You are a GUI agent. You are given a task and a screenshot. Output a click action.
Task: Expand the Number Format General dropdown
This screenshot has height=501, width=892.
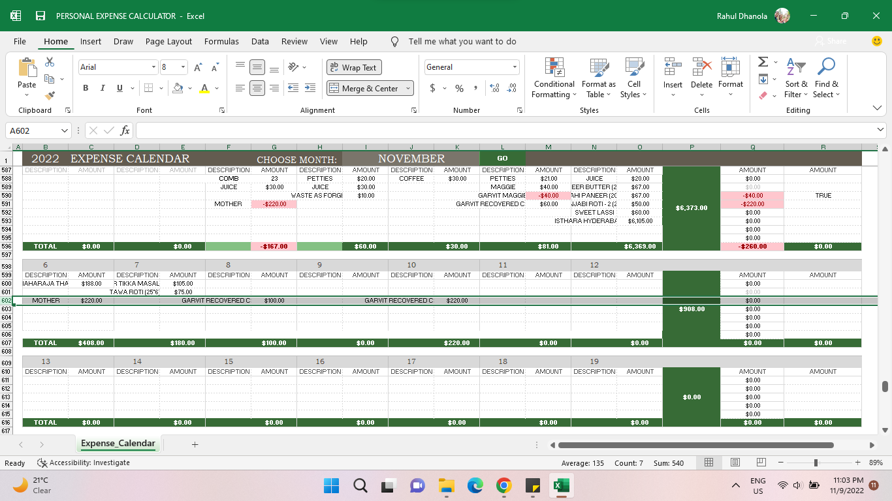point(515,67)
